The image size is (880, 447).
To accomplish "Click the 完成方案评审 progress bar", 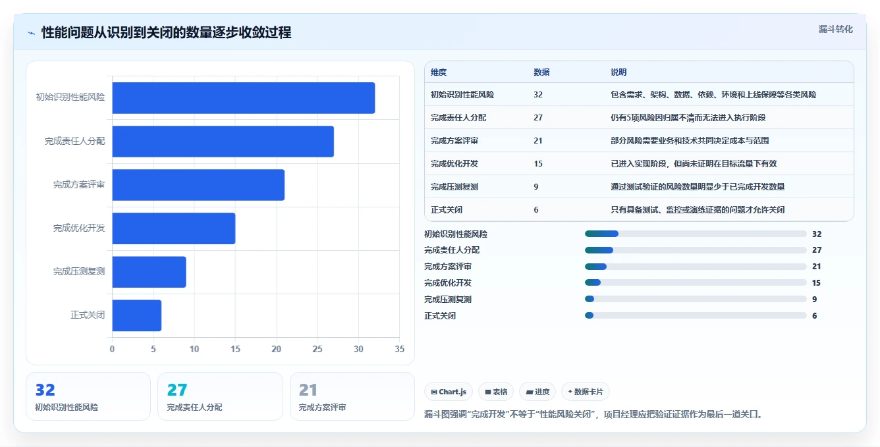I will (x=696, y=267).
